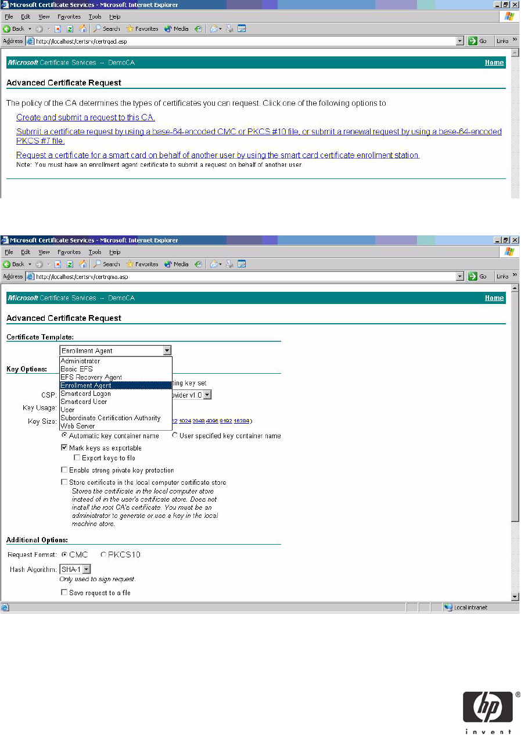Click 'Create and submit a request to this CA' link
The image size is (521, 744).
click(x=85, y=117)
